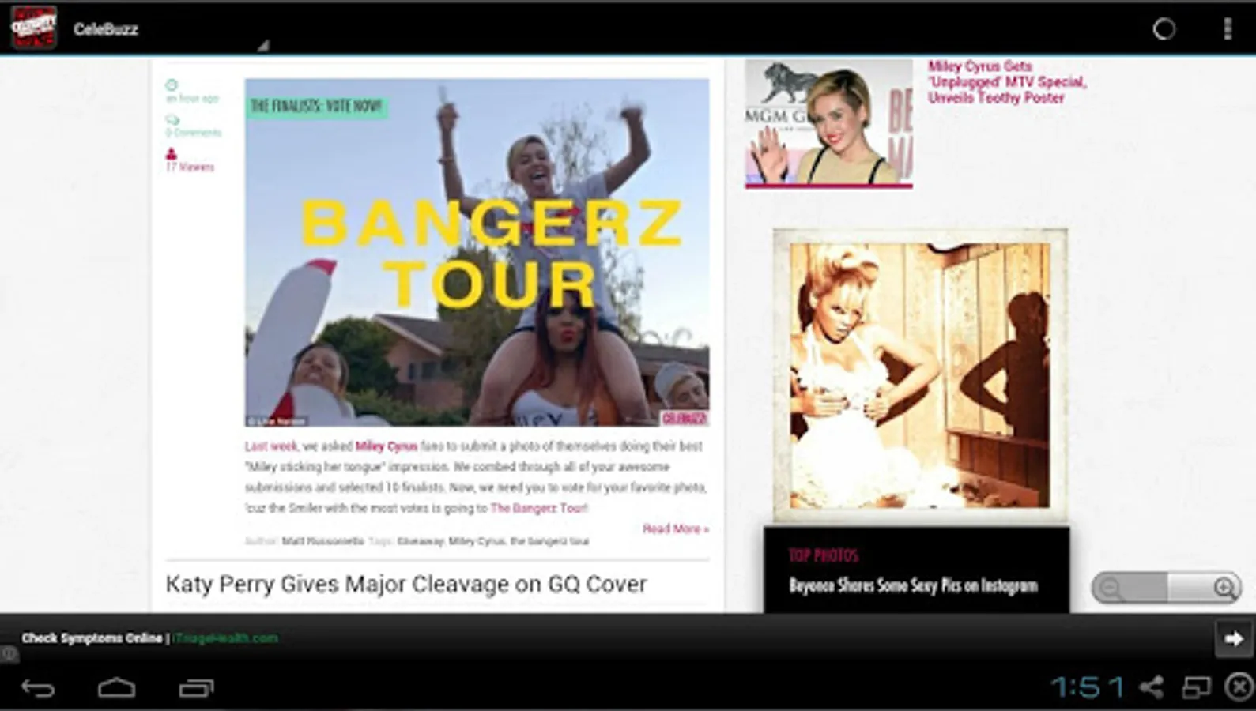Open the CeleBuzz app logo icon
Viewport: 1256px width, 711px height.
(33, 28)
